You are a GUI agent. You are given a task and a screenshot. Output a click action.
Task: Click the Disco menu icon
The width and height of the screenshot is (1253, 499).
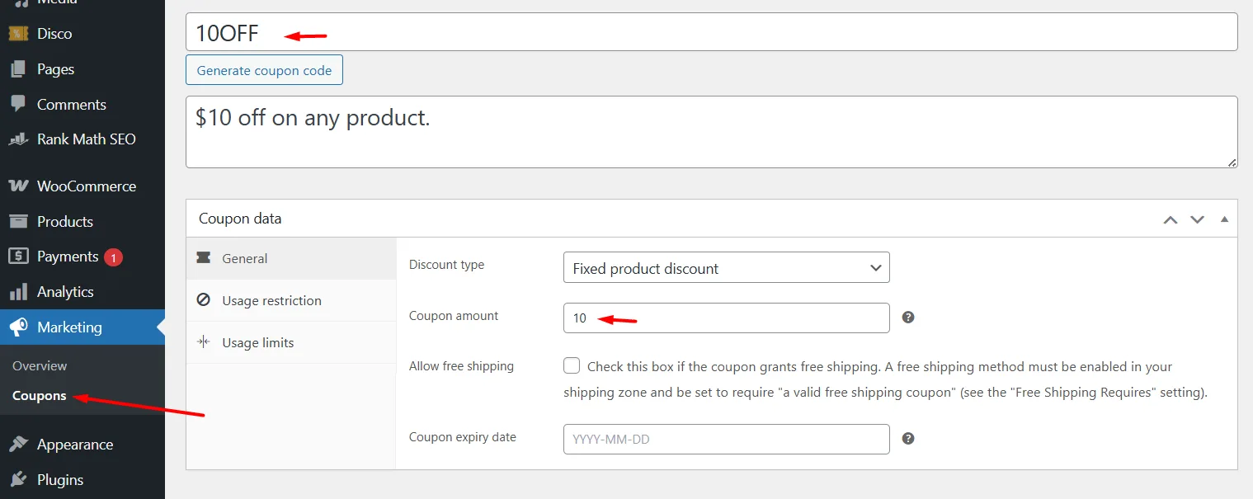point(18,34)
